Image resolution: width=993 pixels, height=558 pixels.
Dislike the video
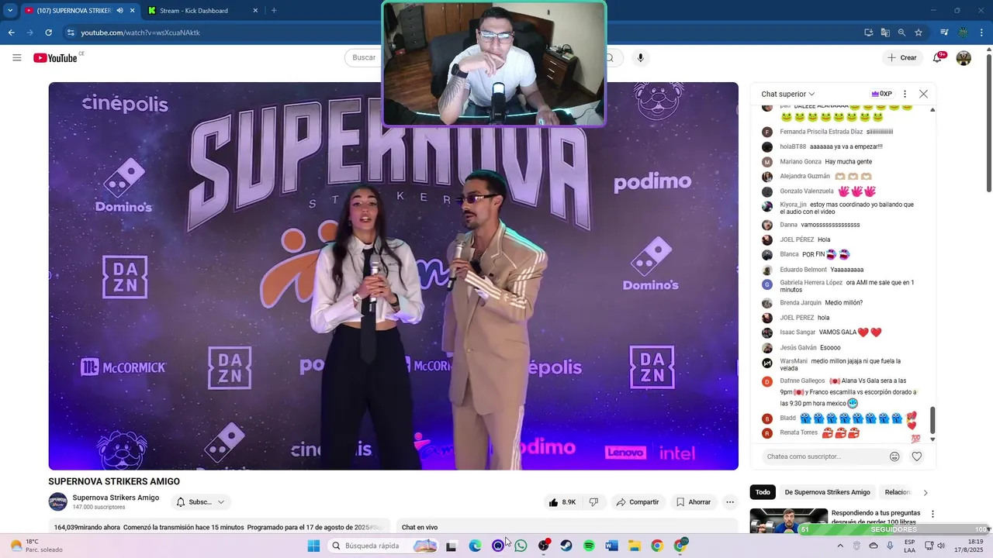(593, 502)
